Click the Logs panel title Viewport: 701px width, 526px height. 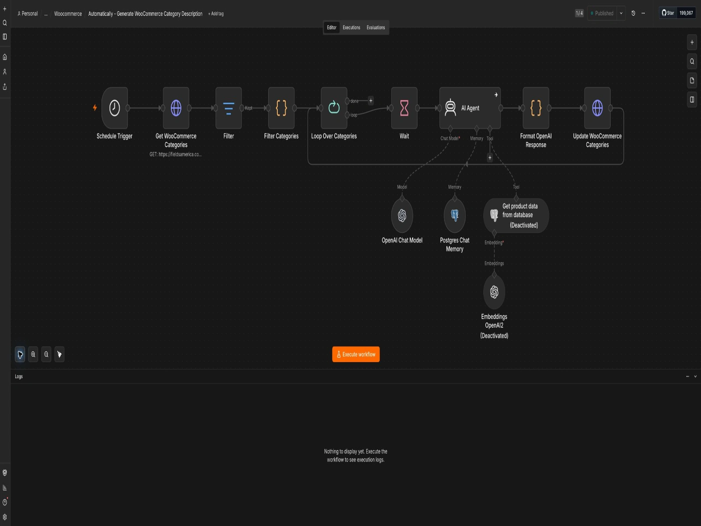[x=19, y=377]
